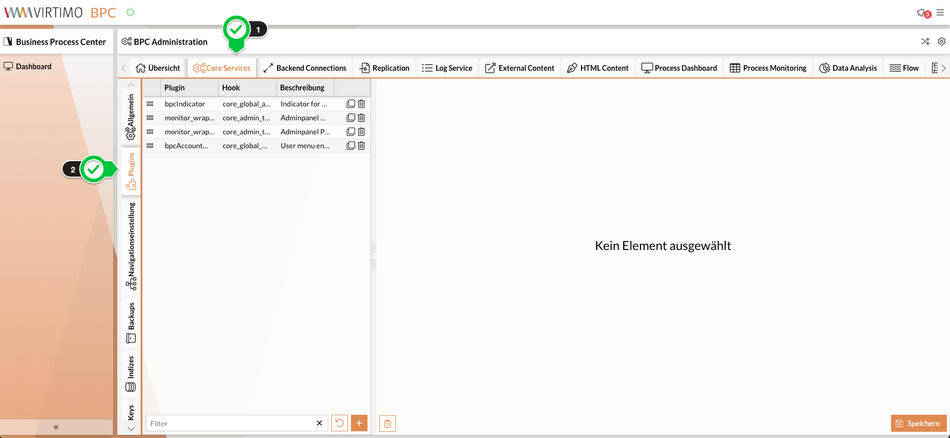Click the Speichern button
Screen dimensions: 950x438
pyautogui.click(x=918, y=423)
